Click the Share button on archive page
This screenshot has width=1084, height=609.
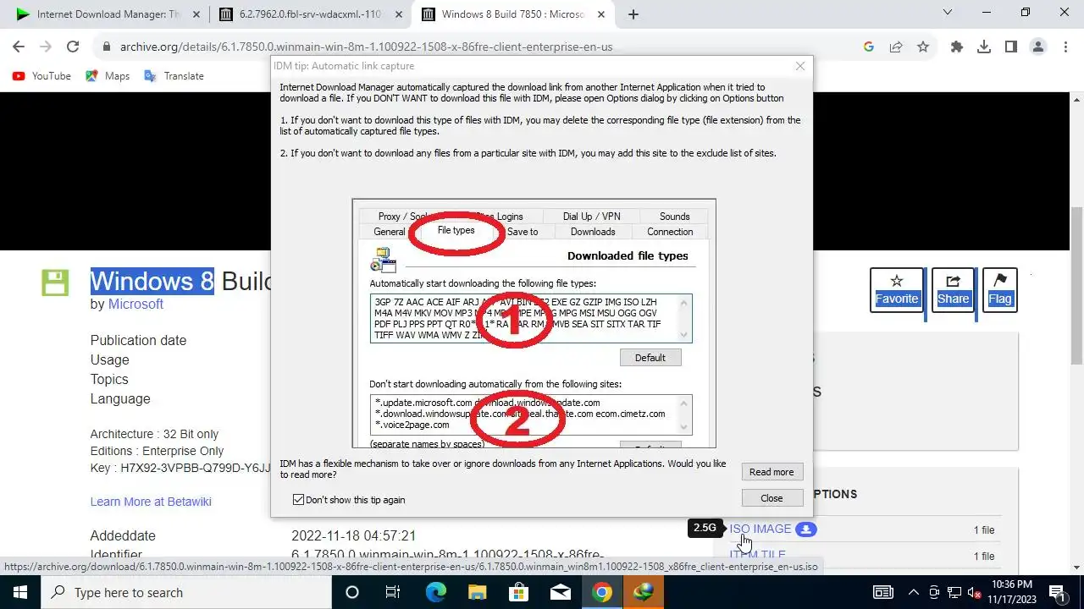(x=953, y=289)
